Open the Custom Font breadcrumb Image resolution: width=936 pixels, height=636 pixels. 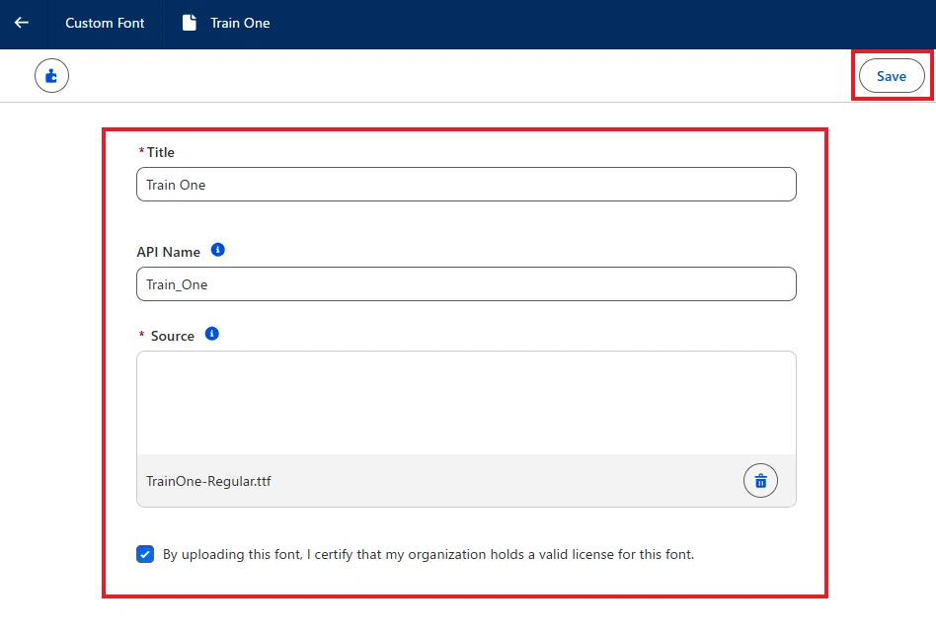105,23
